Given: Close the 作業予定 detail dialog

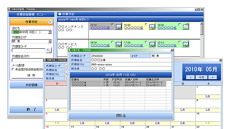Looking at the screenshot, I should click(x=172, y=50).
